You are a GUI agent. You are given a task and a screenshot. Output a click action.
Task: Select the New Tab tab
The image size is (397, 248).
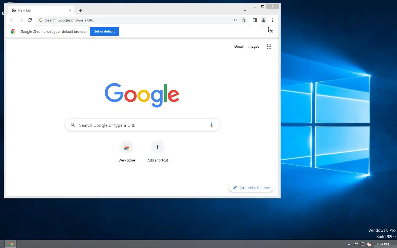tap(41, 10)
